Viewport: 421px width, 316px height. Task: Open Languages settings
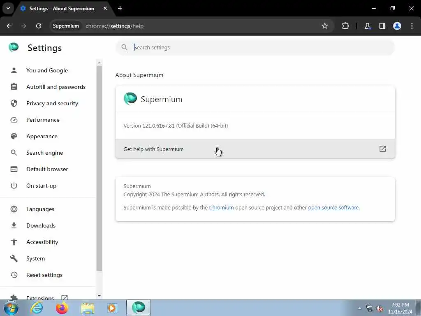[40, 209]
